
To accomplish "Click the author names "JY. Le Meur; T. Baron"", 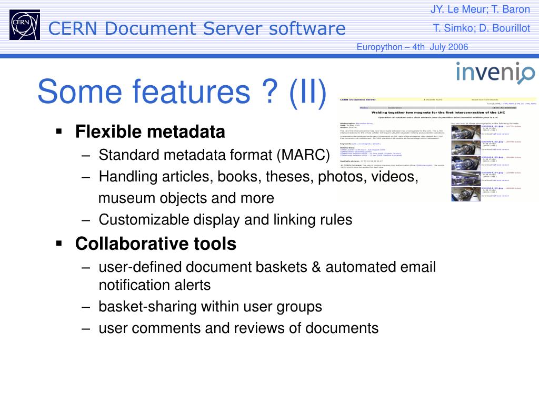I will (x=480, y=9).
